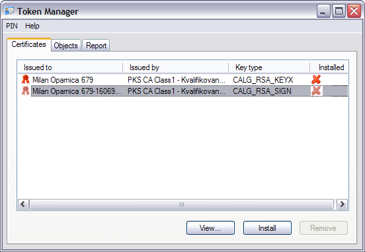Click the Token Manager title bar app icon

coord(9,11)
